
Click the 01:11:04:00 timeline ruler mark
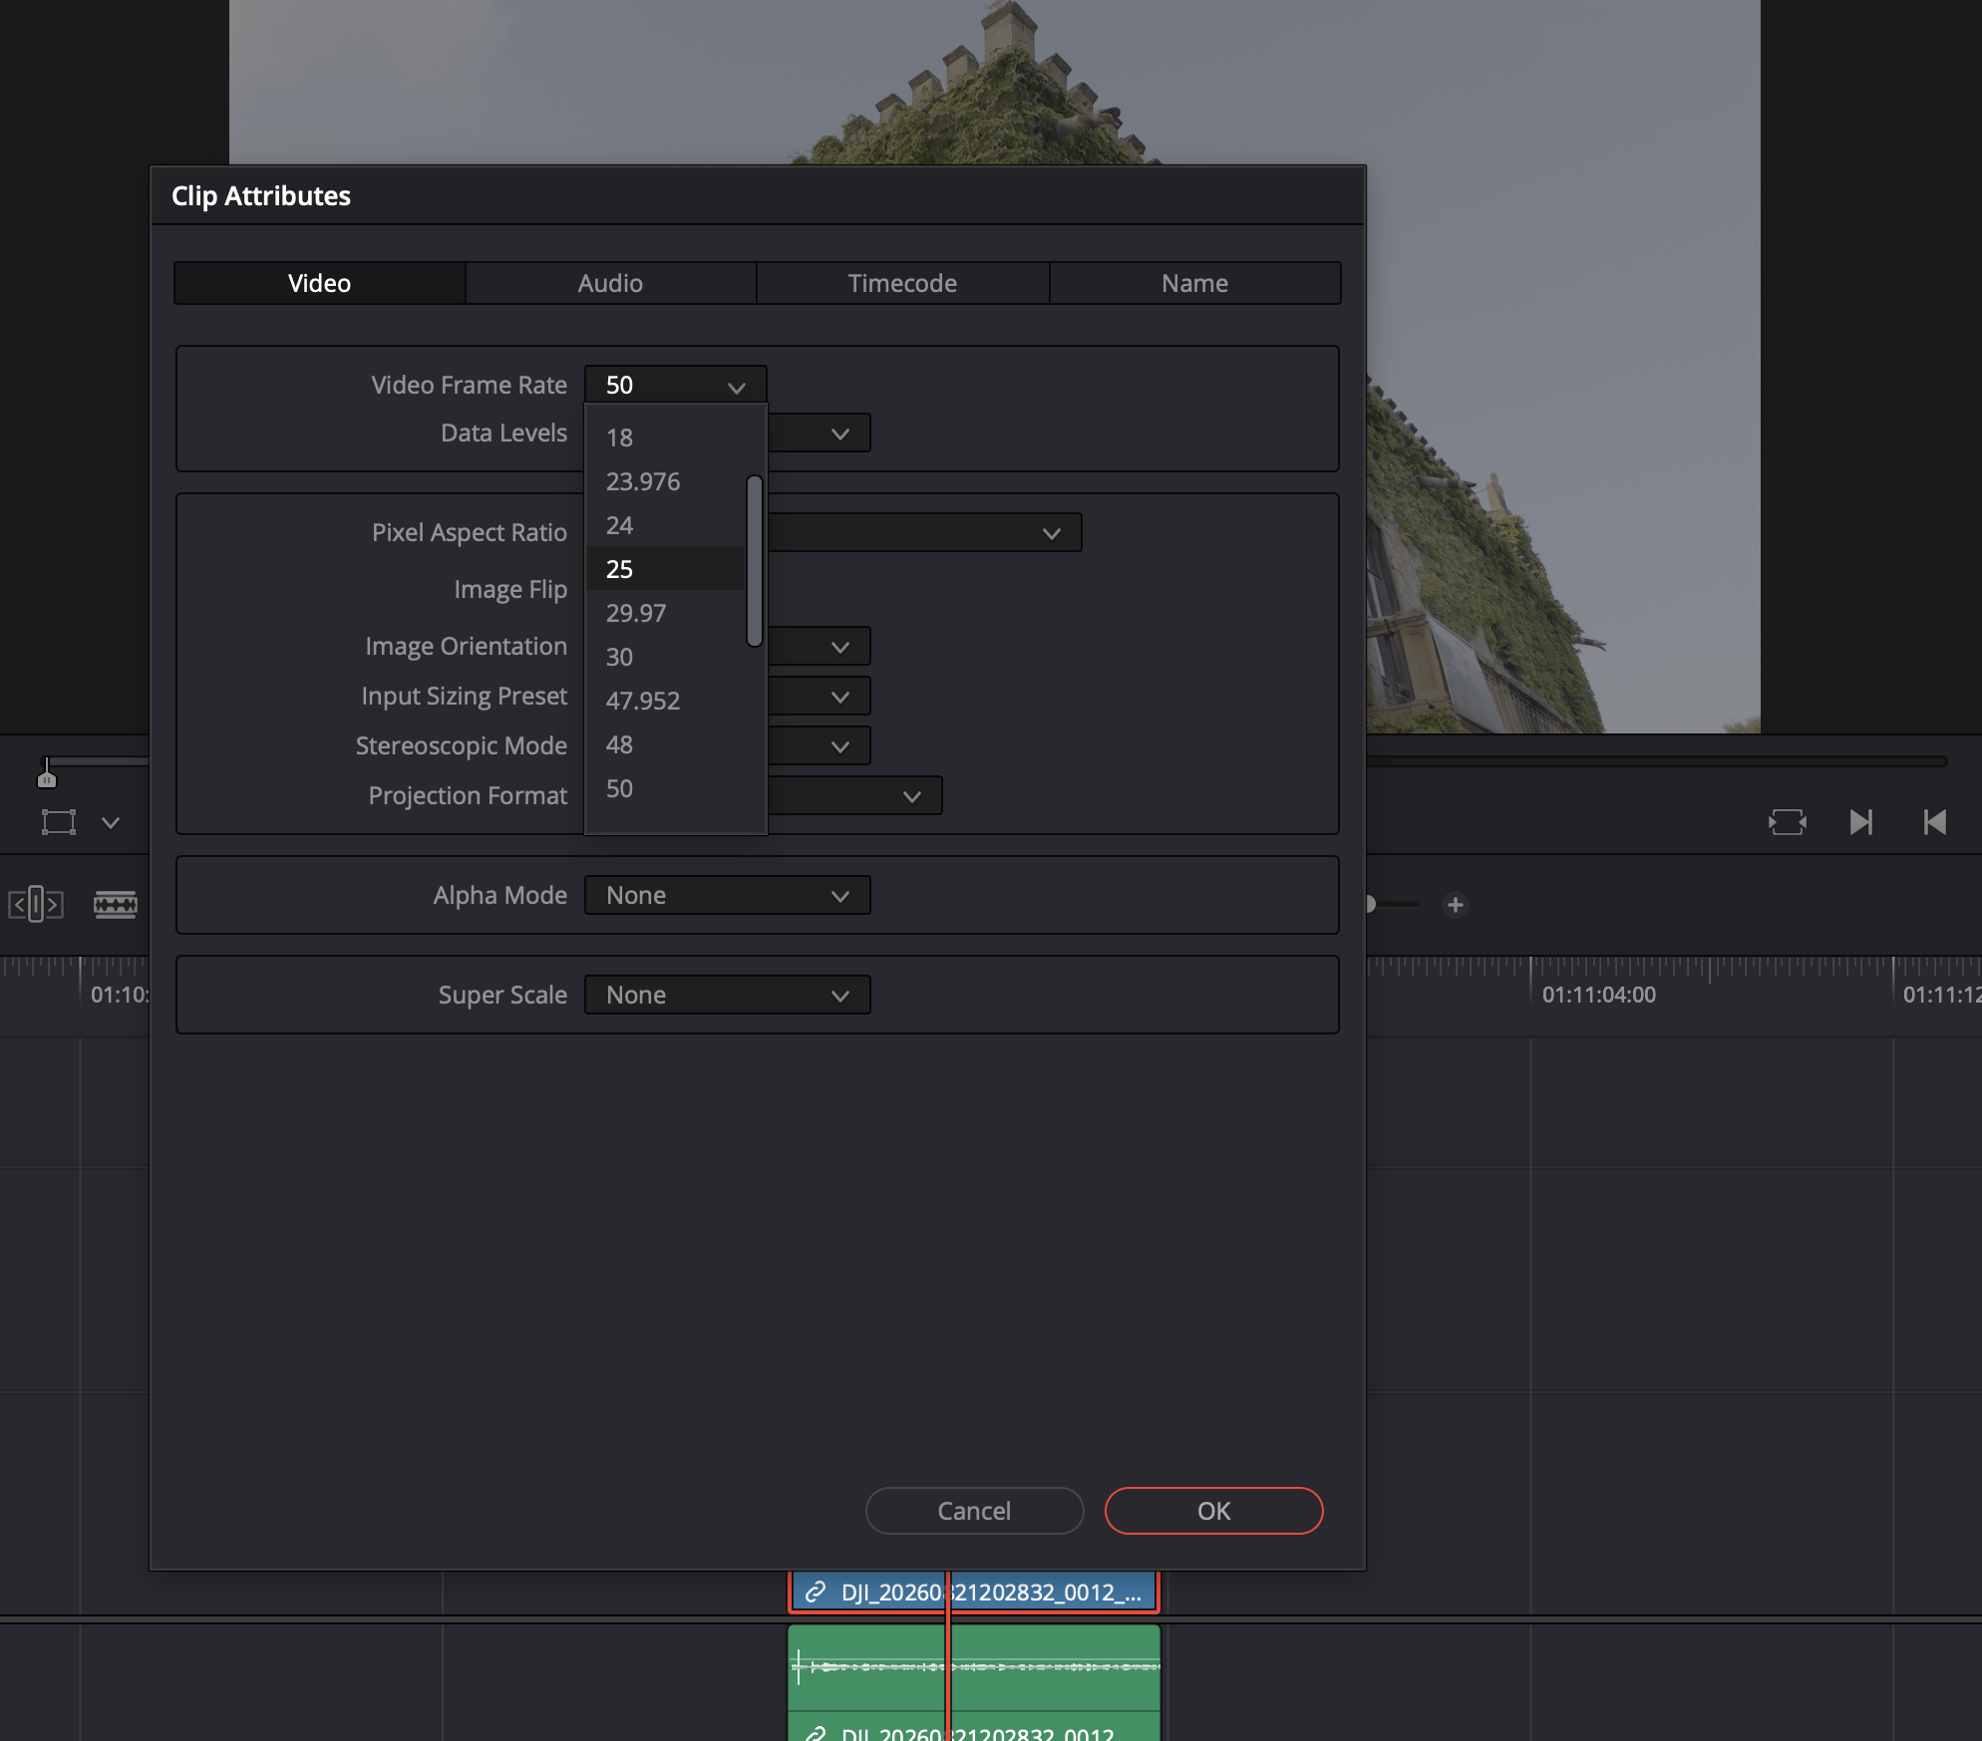tap(1598, 995)
